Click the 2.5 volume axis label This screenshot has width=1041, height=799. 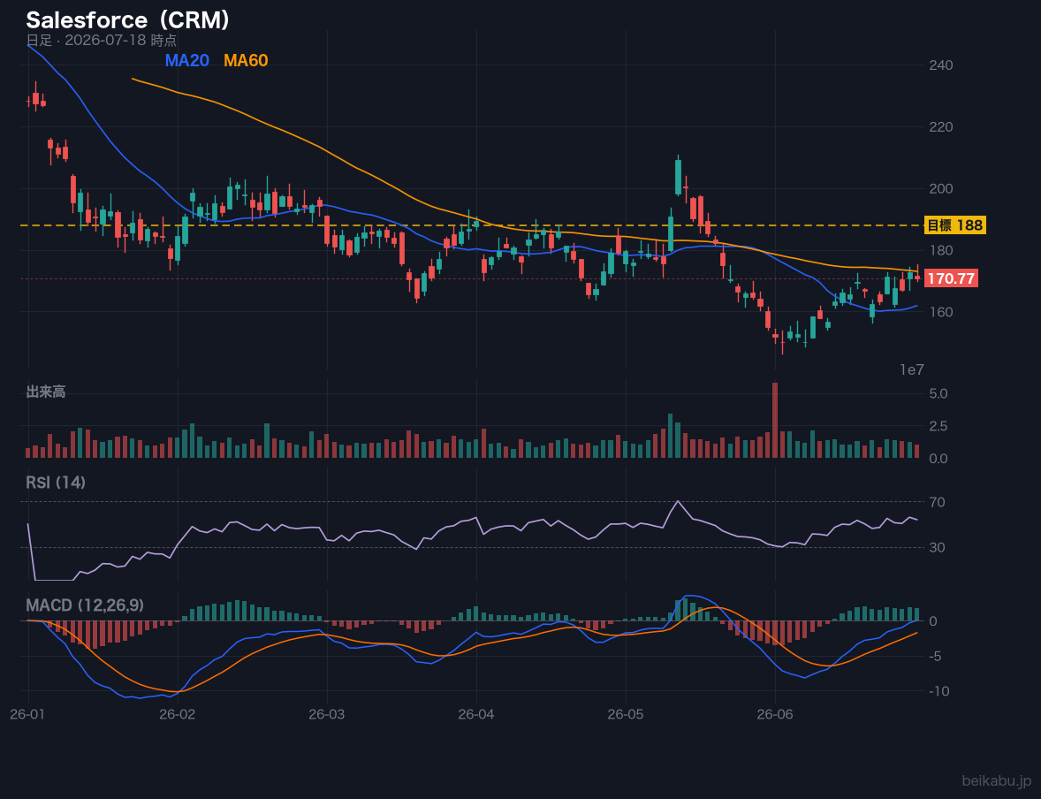pyautogui.click(x=938, y=426)
